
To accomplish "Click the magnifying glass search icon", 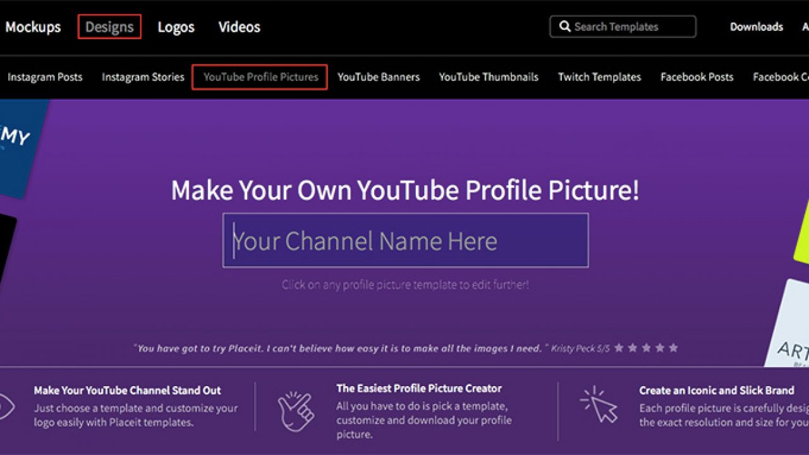I will [564, 27].
